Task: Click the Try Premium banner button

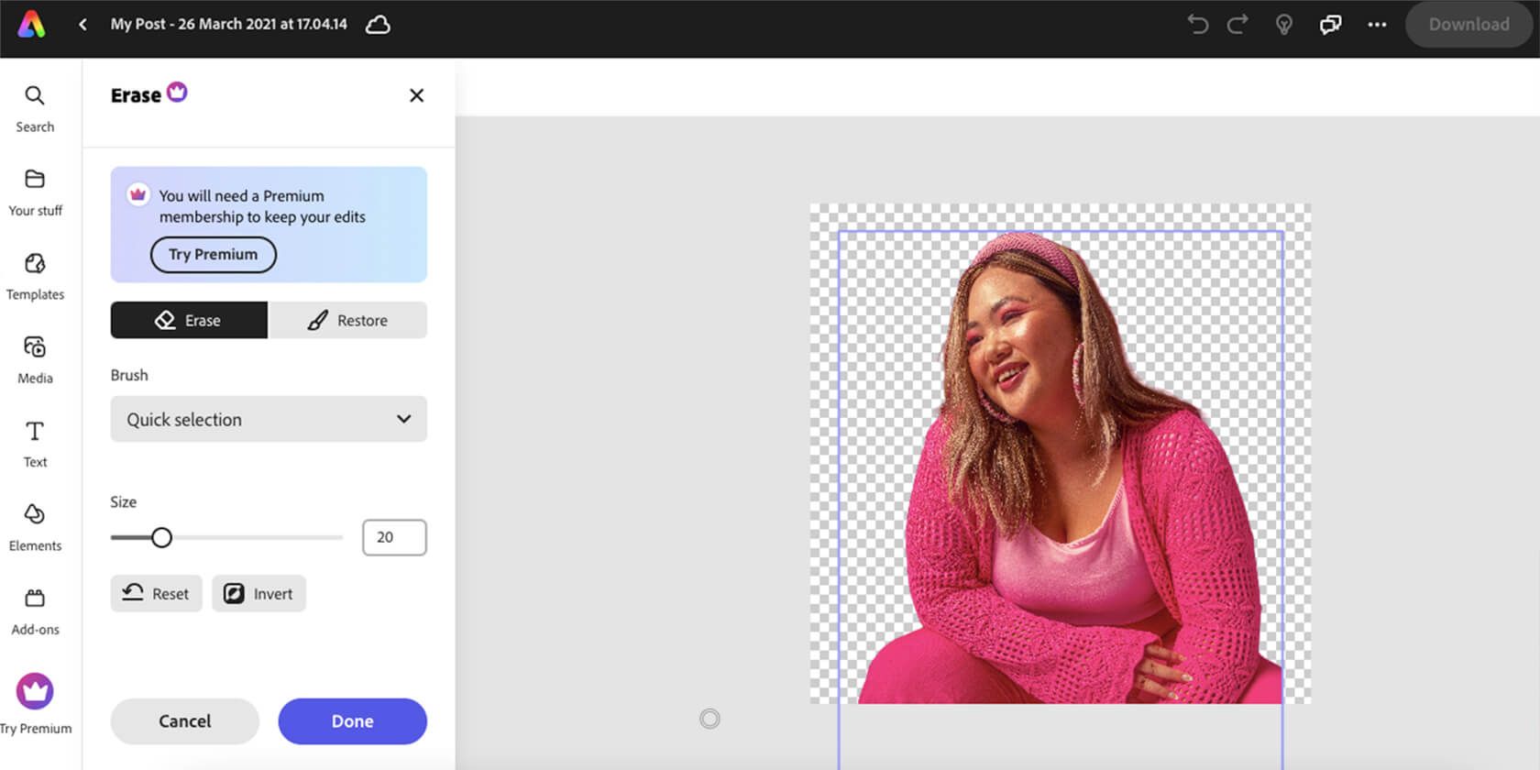Action: (x=213, y=255)
